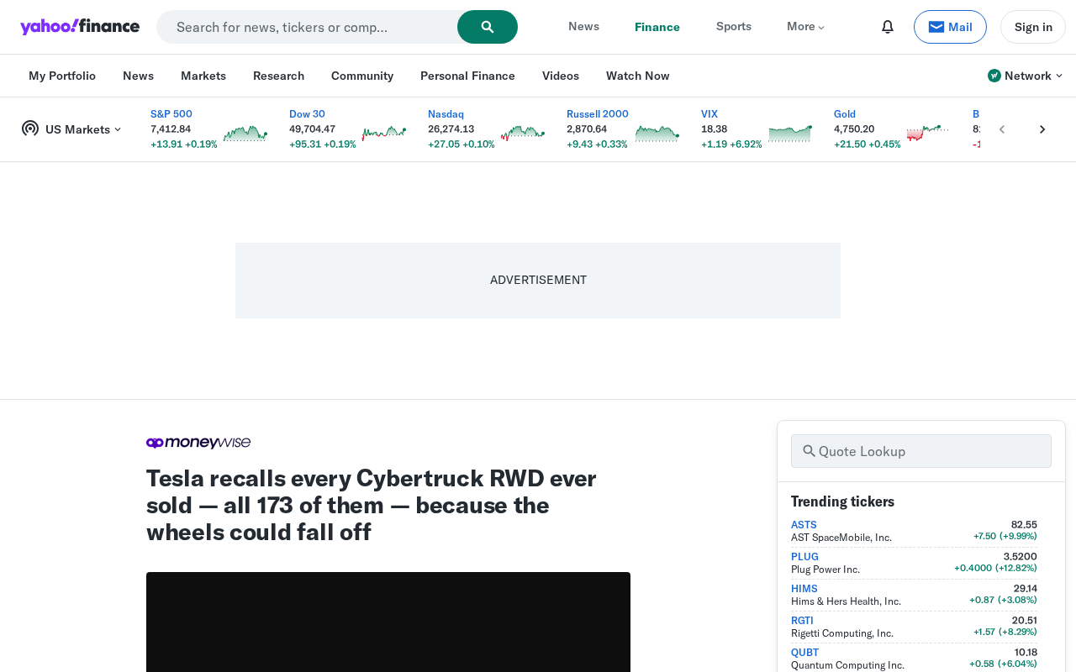Click RGTI price 20.51
Screen dimensions: 1076x672
(x=1025, y=620)
